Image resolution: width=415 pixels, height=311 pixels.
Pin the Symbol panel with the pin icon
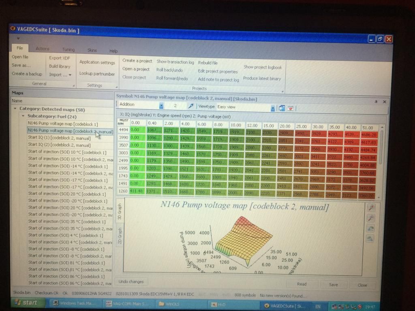(x=376, y=102)
